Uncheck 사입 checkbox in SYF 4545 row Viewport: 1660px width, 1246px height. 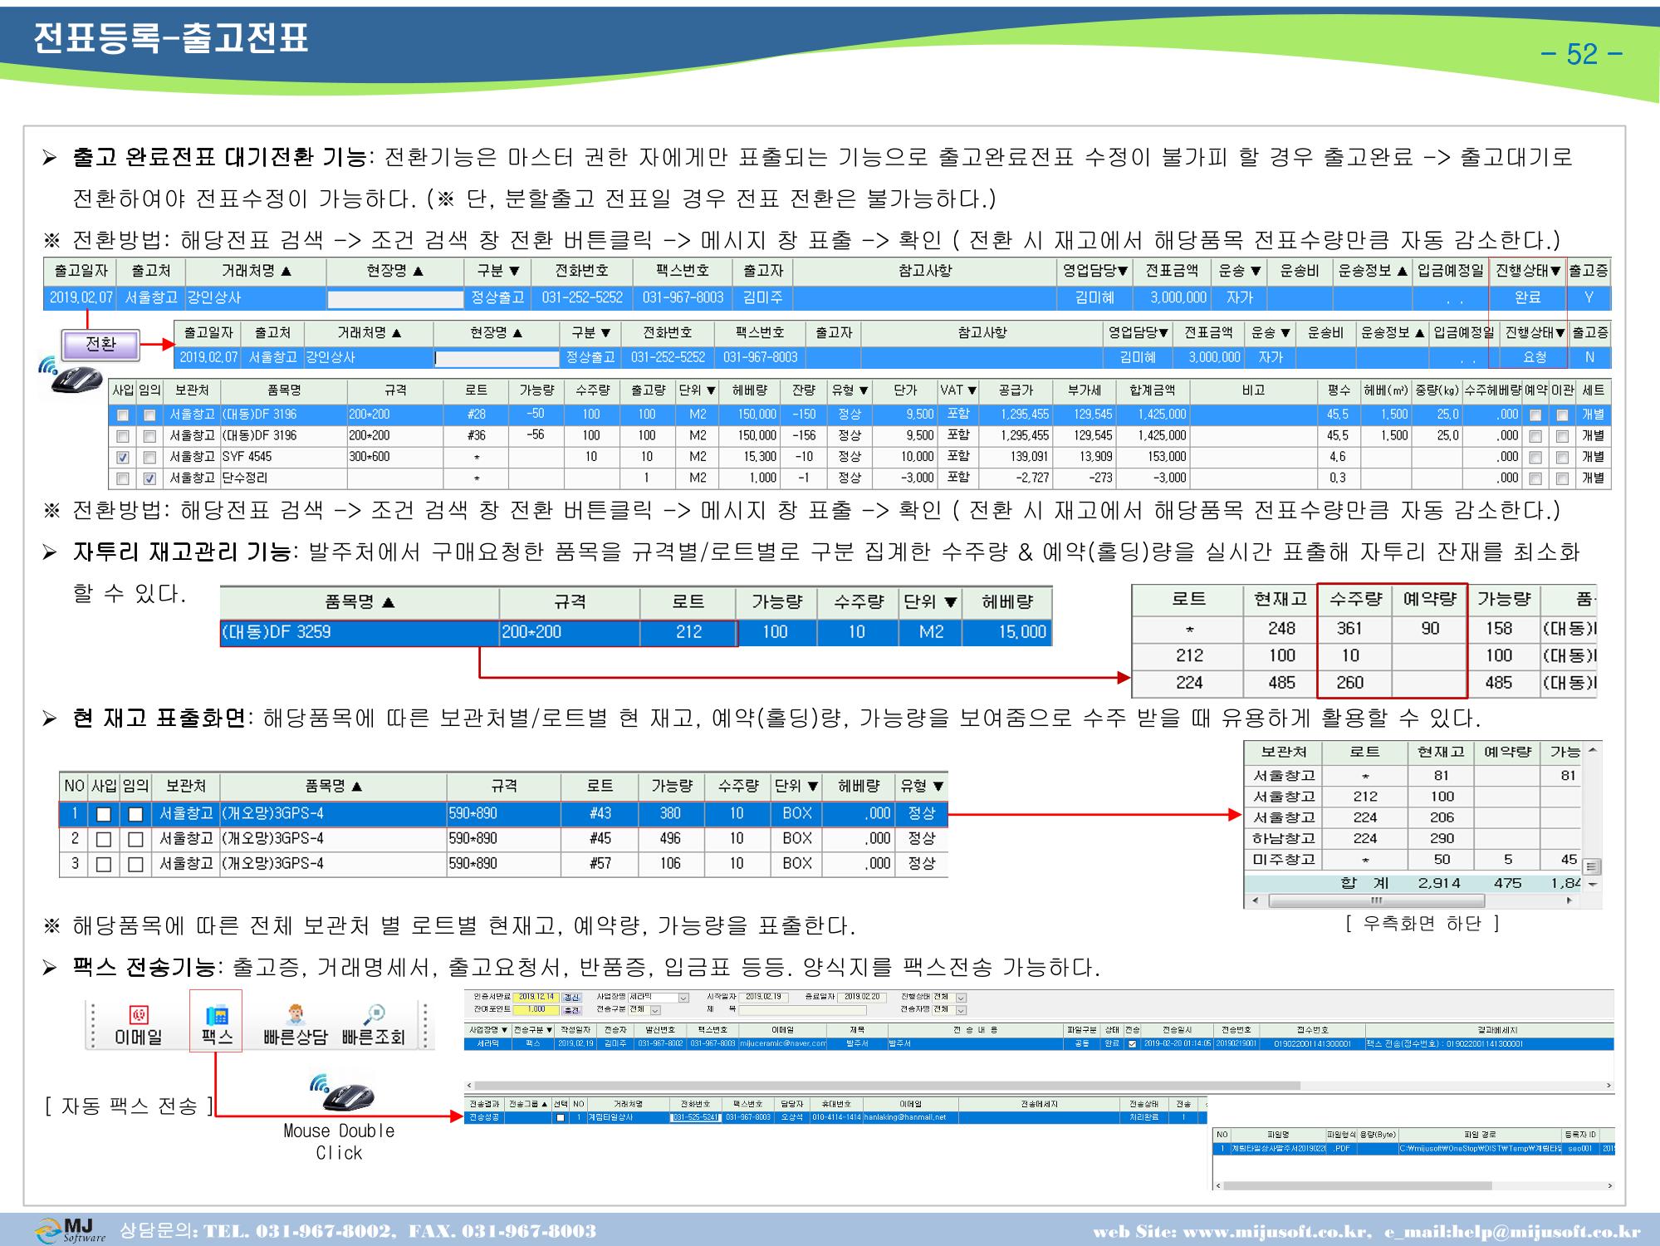coord(123,457)
